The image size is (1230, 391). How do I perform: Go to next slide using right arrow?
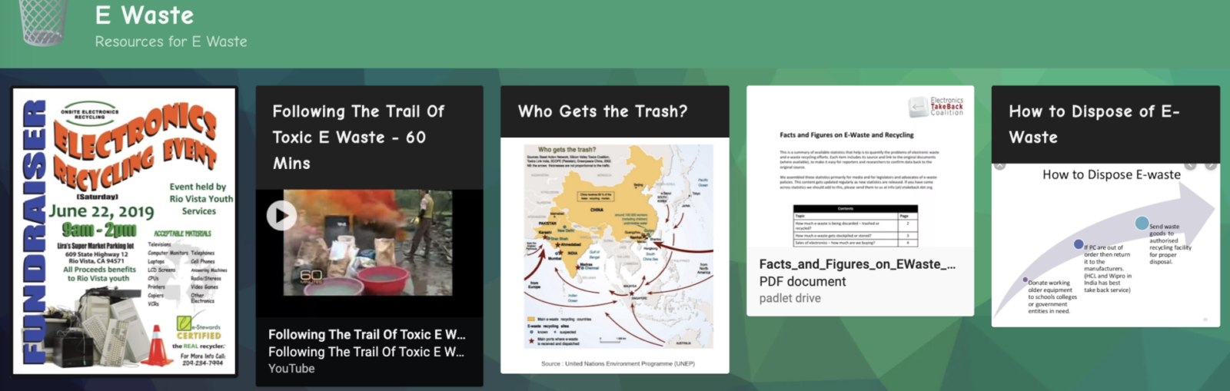[1211, 165]
